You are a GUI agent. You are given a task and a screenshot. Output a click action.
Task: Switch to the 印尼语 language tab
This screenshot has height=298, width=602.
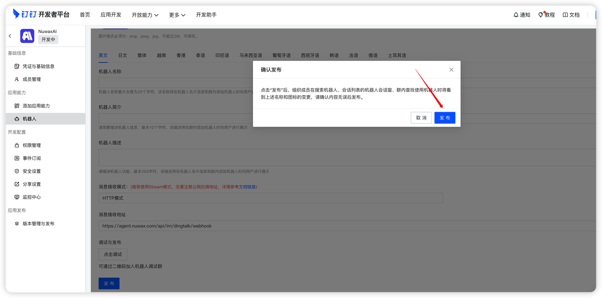(222, 55)
